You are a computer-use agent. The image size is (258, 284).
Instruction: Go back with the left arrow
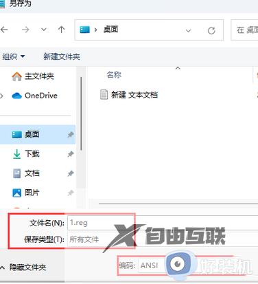click(x=4, y=30)
